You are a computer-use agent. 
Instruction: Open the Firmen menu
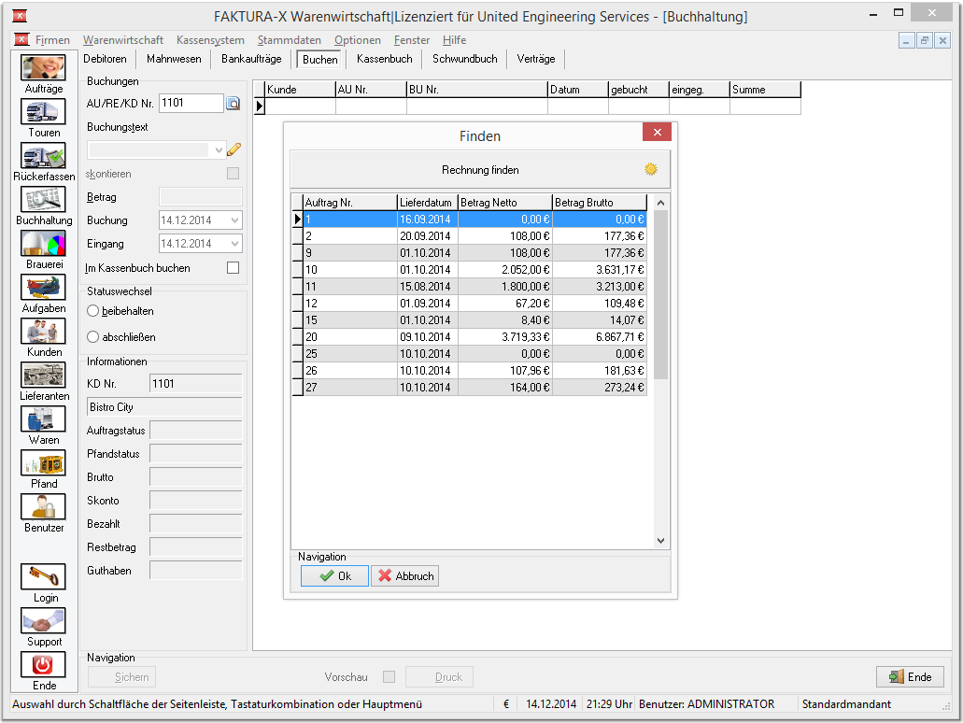coord(52,40)
